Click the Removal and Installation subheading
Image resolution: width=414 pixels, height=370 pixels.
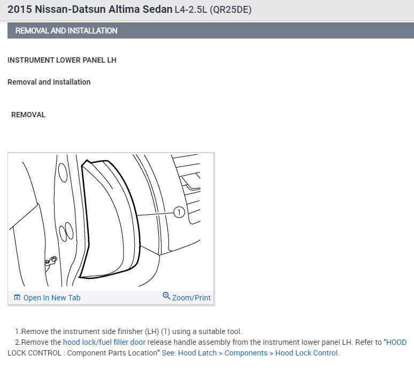coord(49,82)
